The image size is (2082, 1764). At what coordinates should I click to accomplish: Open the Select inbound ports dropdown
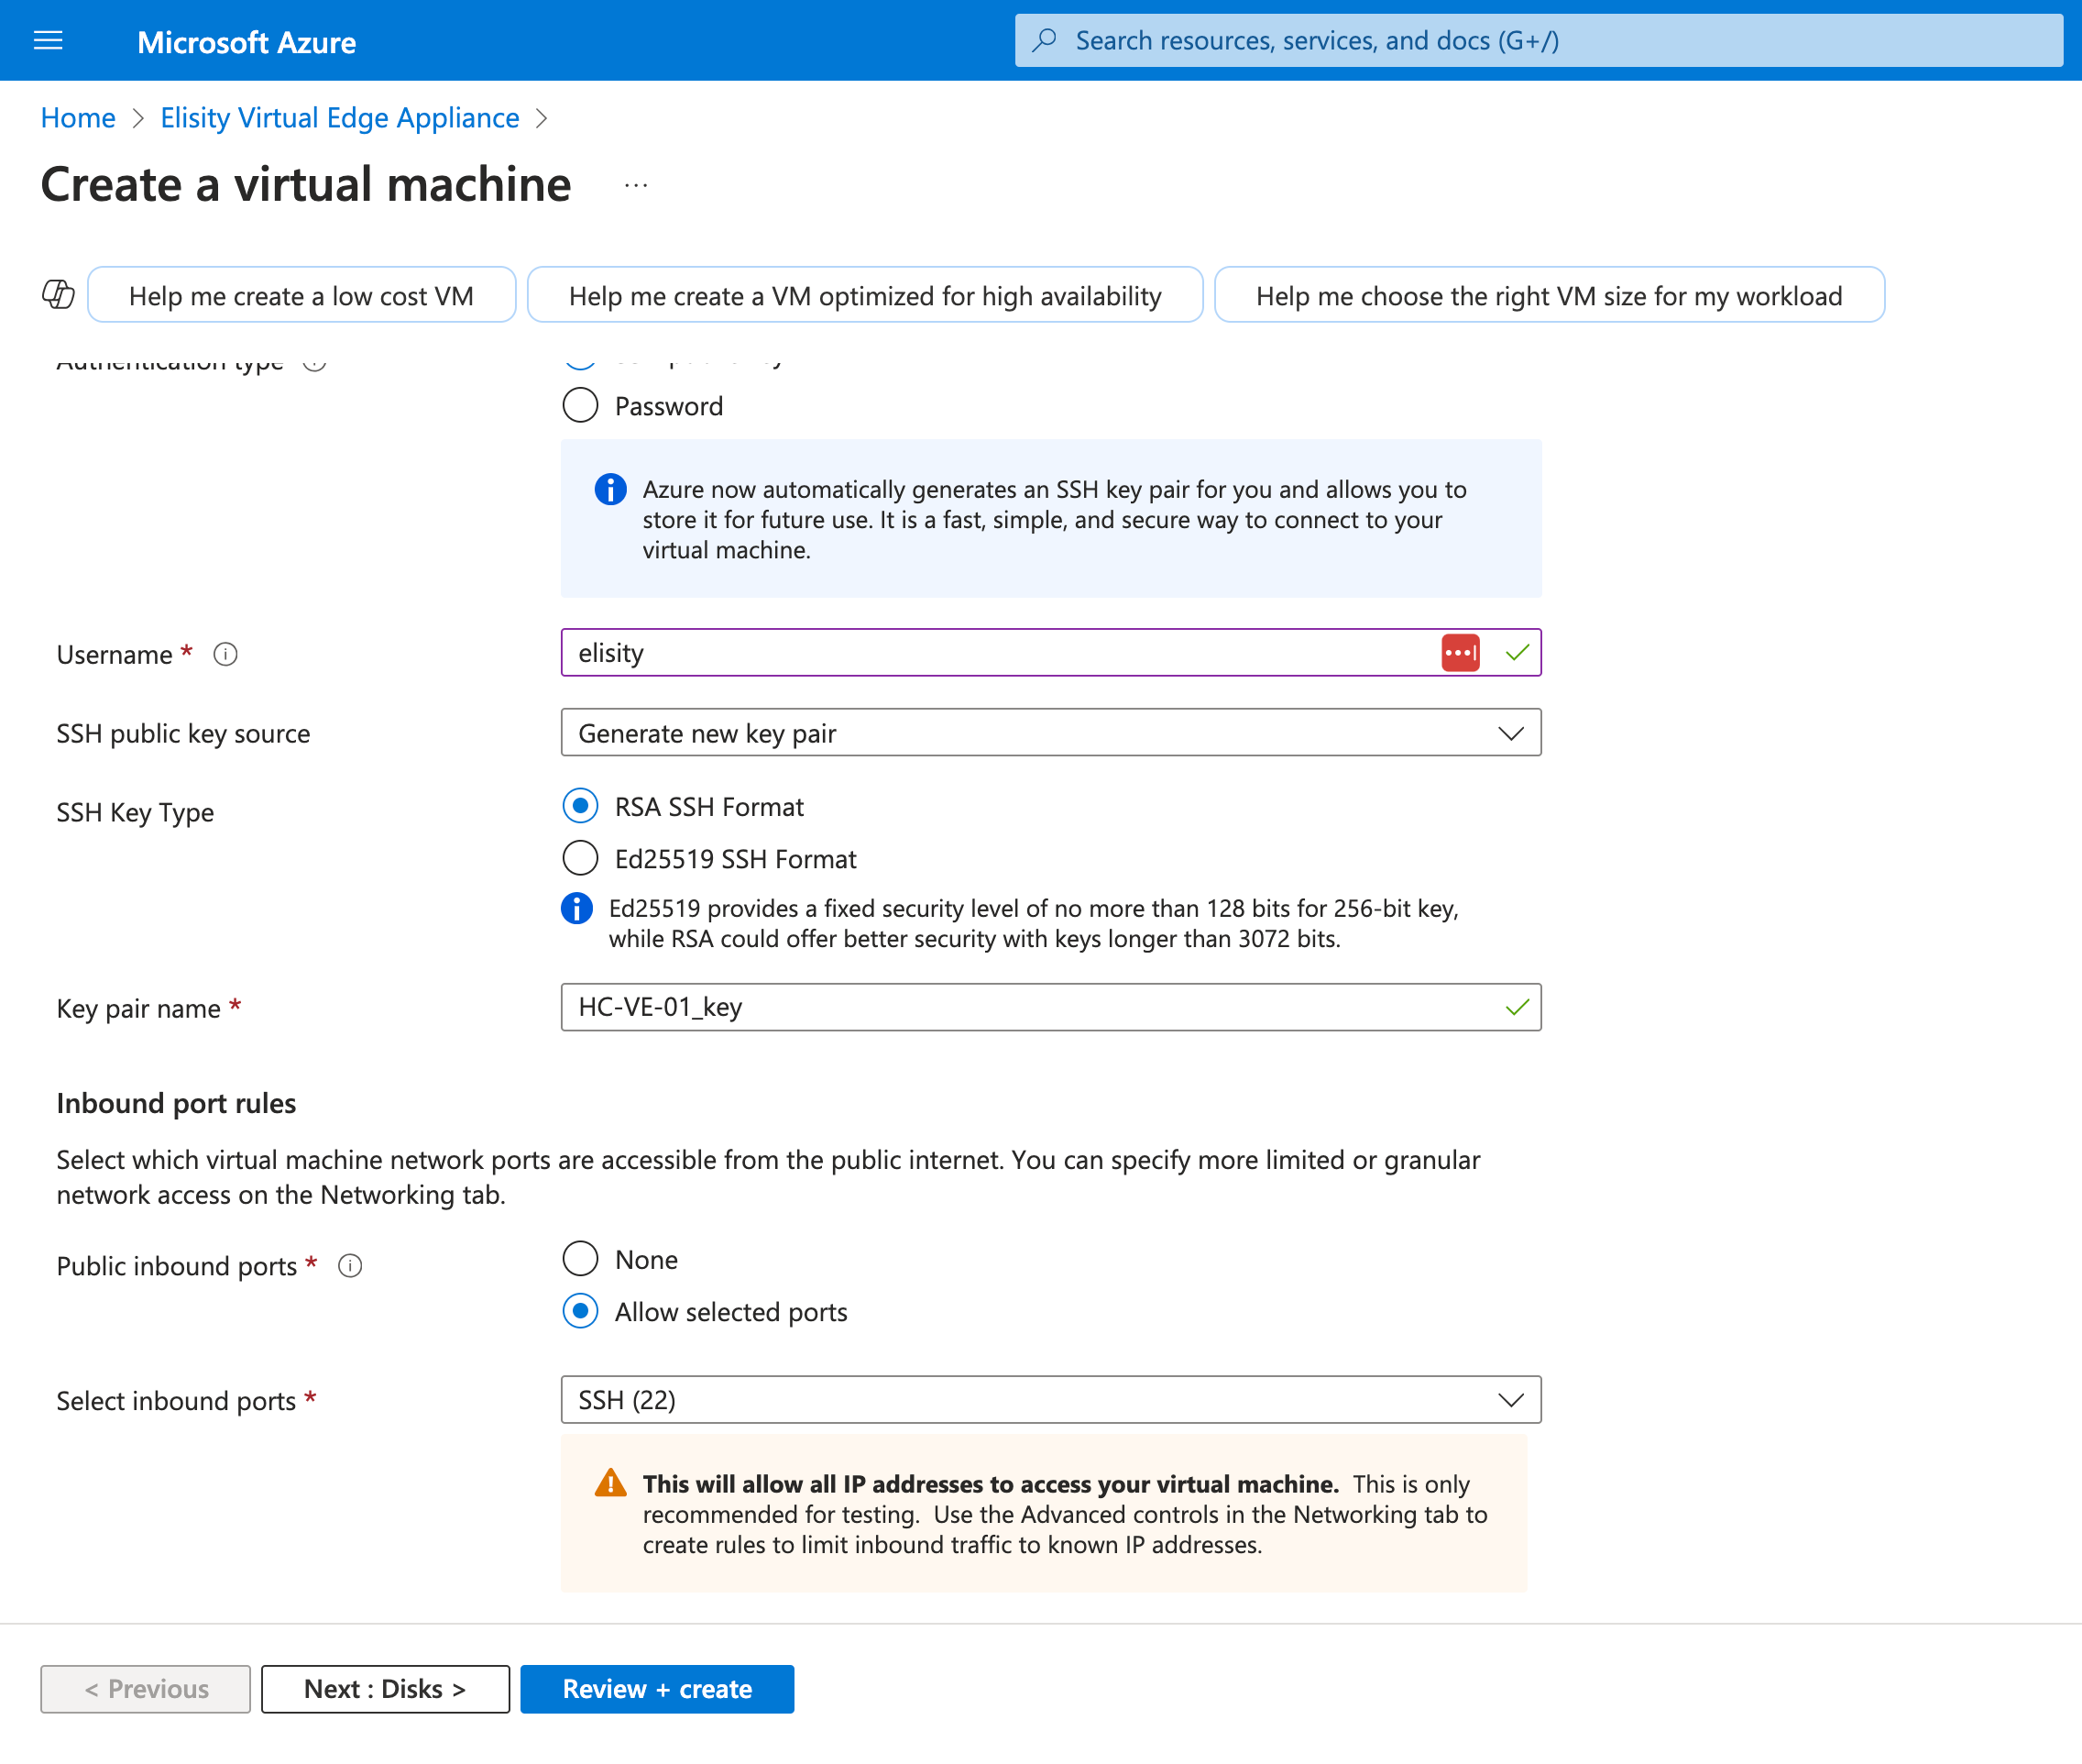click(1050, 1400)
